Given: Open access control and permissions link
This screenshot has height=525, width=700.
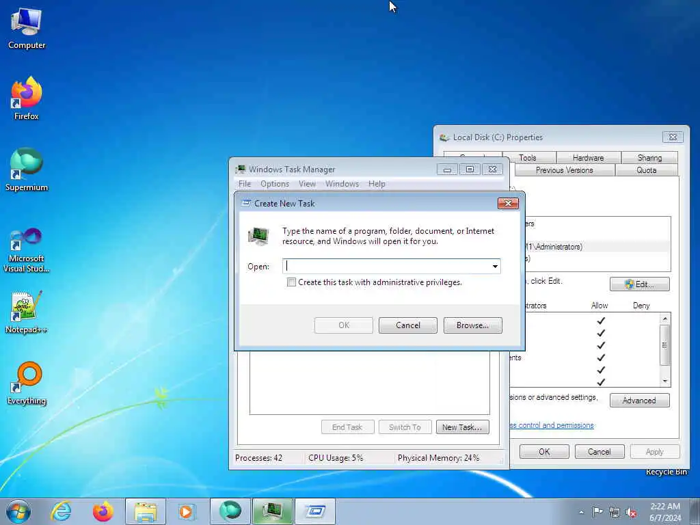Looking at the screenshot, I should [552, 425].
